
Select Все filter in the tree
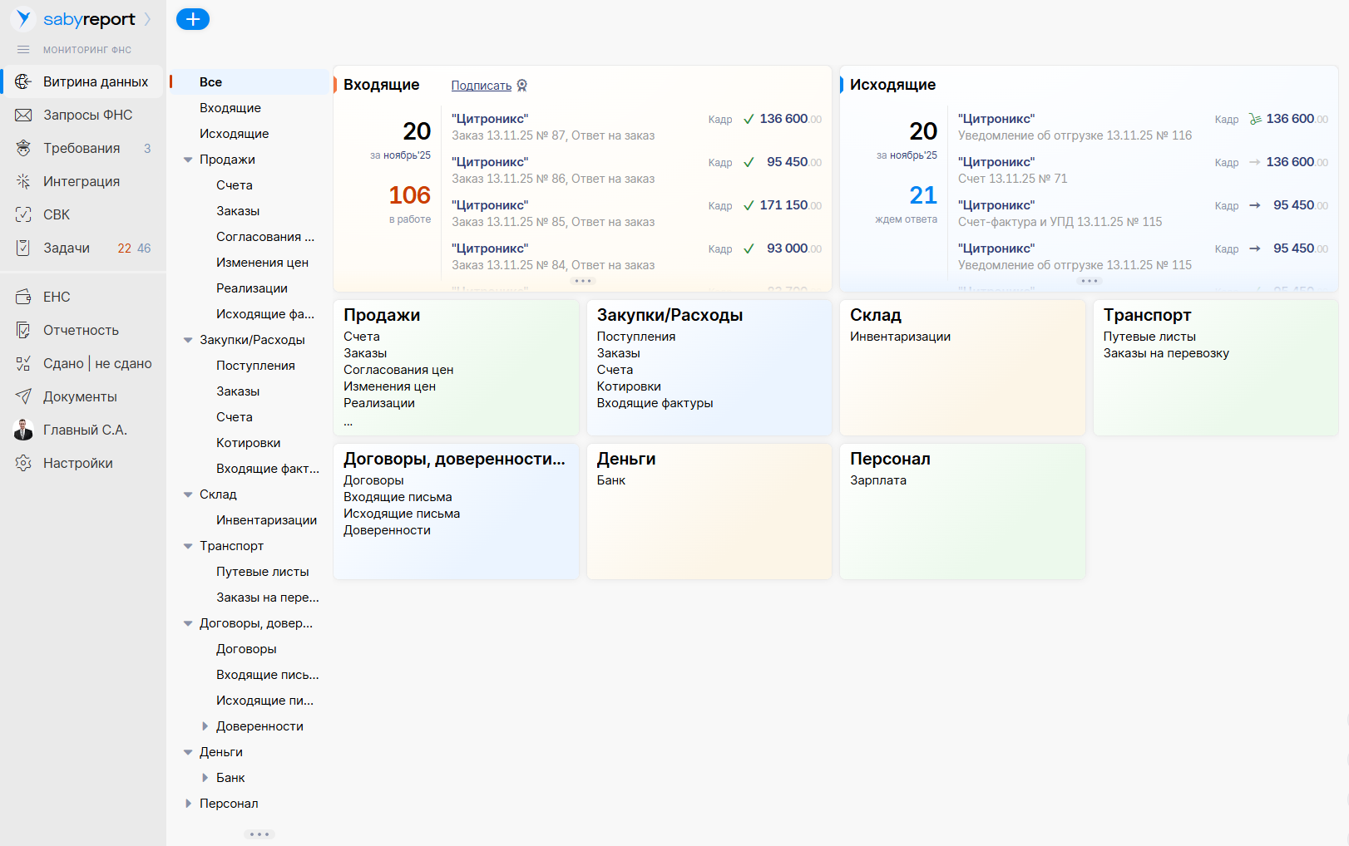coord(210,82)
